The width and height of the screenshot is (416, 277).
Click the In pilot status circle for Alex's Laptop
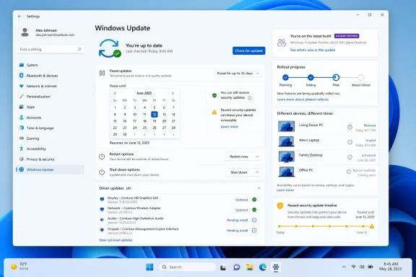tap(350, 142)
